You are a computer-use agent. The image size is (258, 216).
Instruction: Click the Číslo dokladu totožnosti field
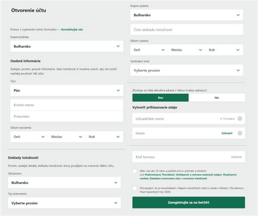pyautogui.click(x=187, y=30)
